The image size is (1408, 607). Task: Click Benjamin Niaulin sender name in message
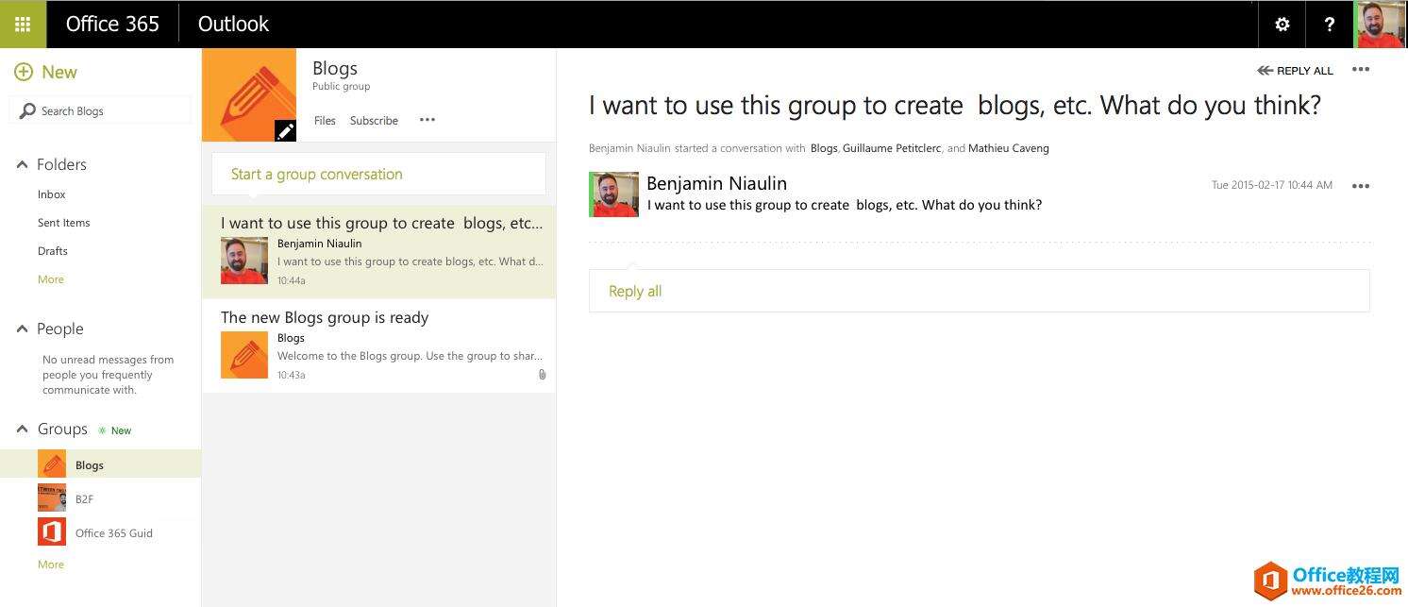click(716, 183)
